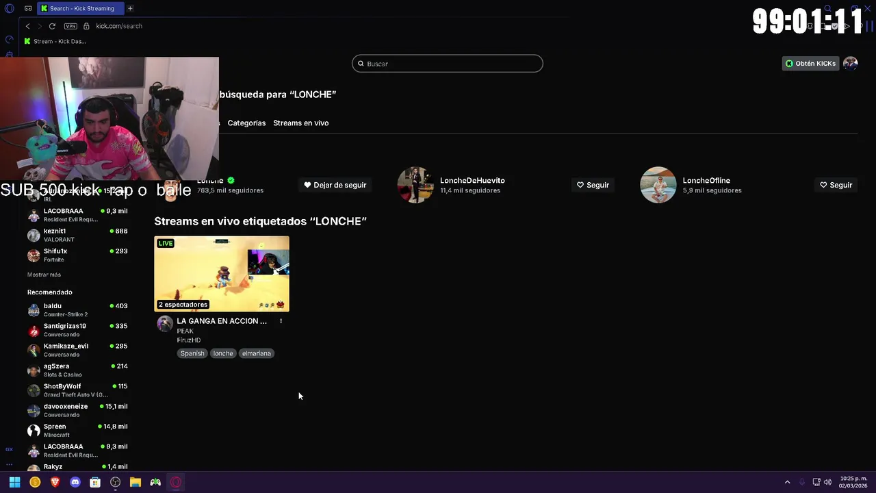This screenshot has height=493, width=876.
Task: Click the Opera GX taskbar icon
Action: click(176, 482)
